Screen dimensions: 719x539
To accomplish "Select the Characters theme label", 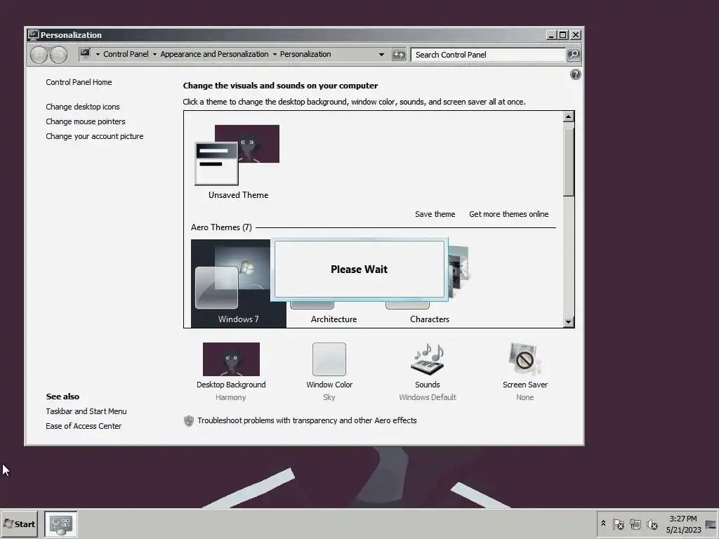I will tap(430, 319).
